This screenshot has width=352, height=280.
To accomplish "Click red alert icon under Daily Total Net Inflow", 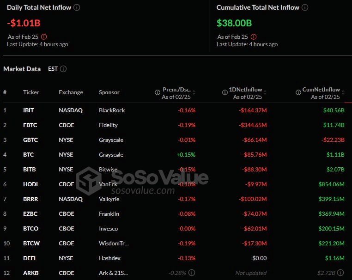I will click(x=44, y=37).
